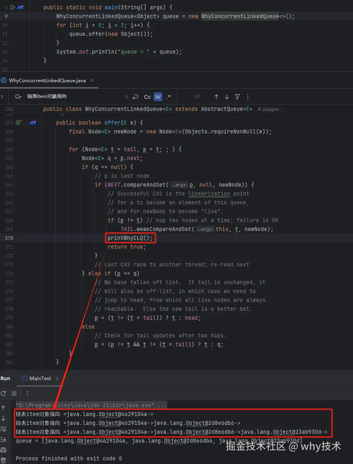
Task: Click the search field containing 链表item对象指向
Action: coord(74,96)
